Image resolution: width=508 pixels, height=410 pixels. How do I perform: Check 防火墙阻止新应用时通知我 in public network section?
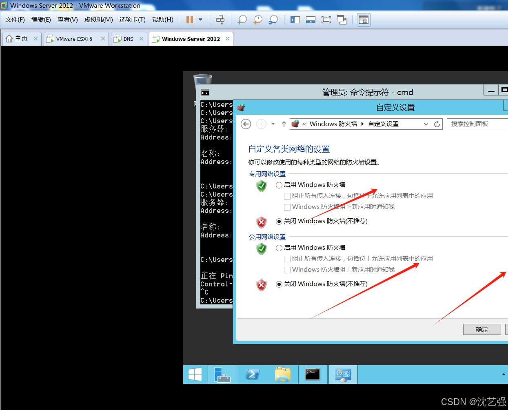(x=287, y=270)
